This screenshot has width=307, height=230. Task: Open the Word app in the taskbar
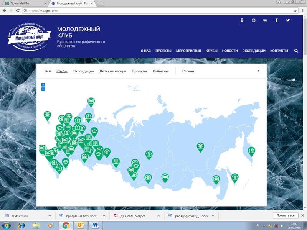(96, 225)
